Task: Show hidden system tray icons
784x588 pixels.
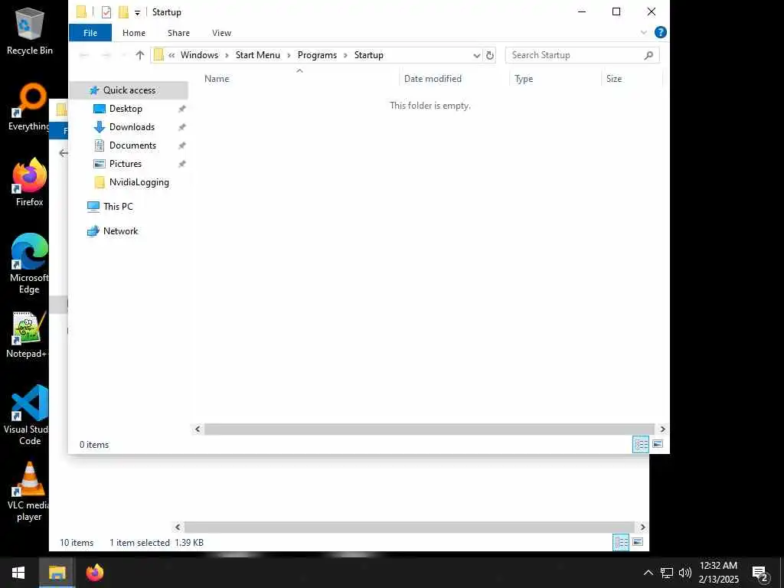Action: click(648, 573)
